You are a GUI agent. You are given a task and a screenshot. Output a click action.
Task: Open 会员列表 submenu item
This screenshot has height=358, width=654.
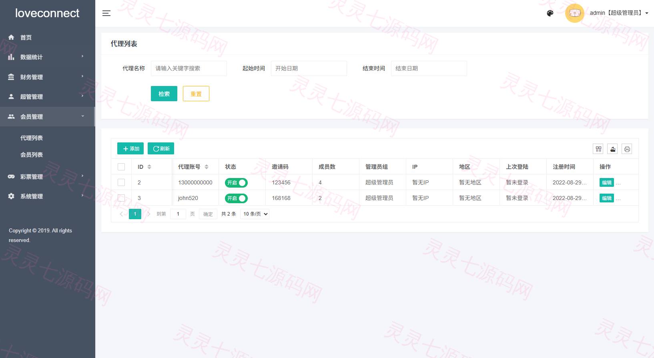(x=32, y=155)
